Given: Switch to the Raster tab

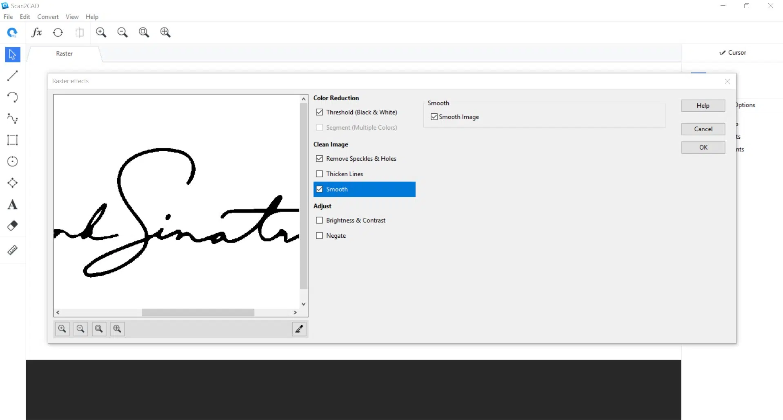Looking at the screenshot, I should pyautogui.click(x=64, y=53).
